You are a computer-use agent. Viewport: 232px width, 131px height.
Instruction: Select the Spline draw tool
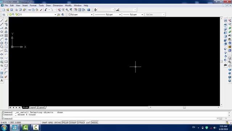point(1,51)
